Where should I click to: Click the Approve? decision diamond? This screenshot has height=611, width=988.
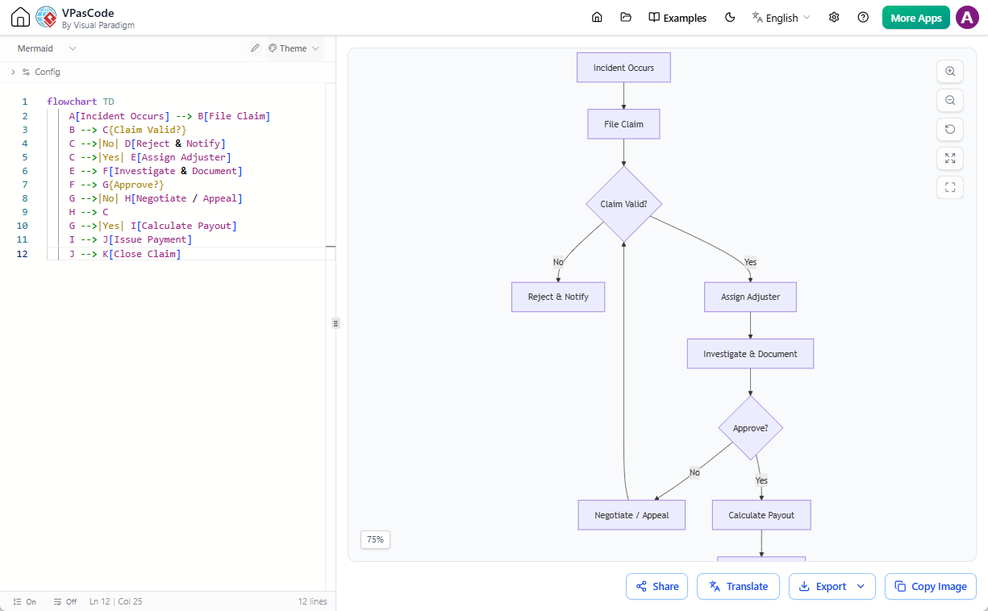(750, 428)
